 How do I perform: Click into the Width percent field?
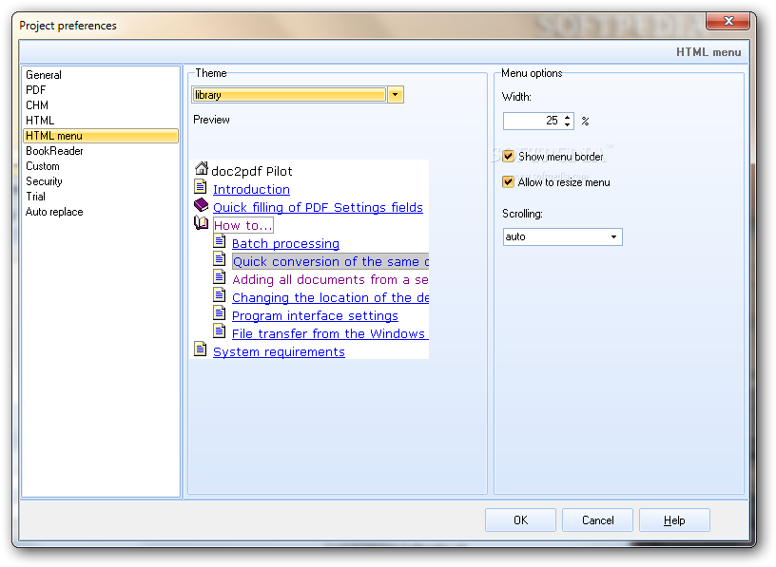pos(533,121)
